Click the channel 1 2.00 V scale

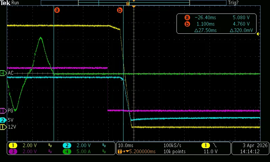click(x=30, y=145)
